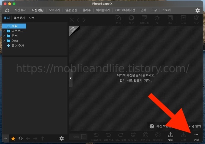
Task: Click the folder panel back arrow
Action: coord(28,139)
